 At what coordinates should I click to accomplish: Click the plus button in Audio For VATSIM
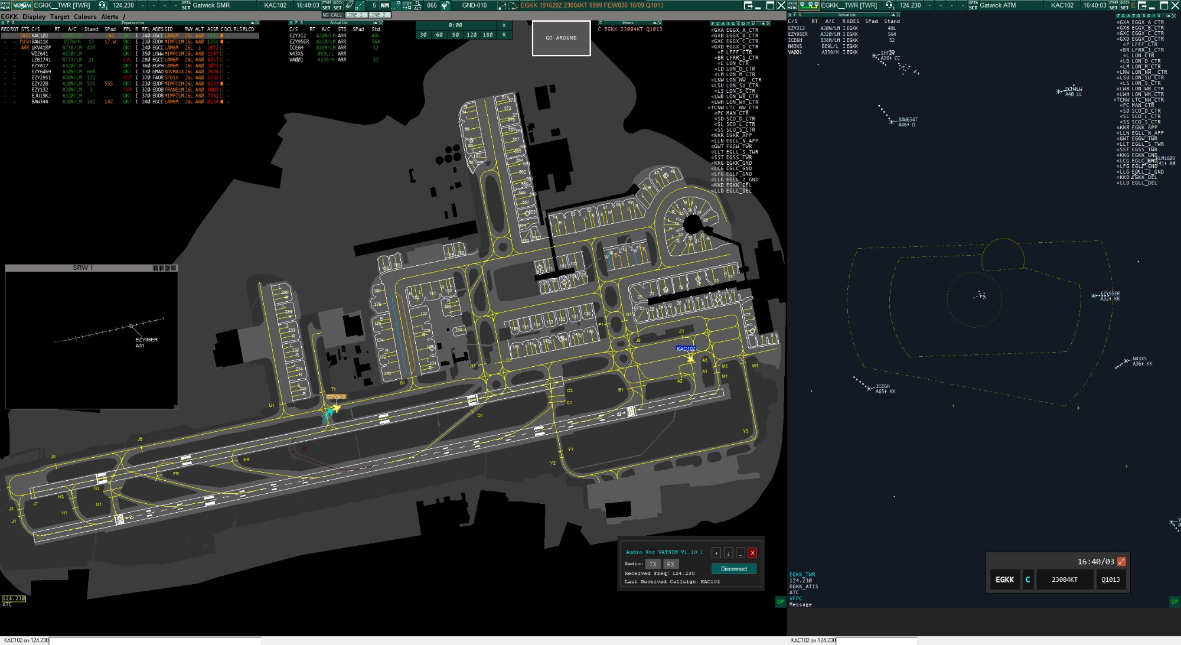716,553
